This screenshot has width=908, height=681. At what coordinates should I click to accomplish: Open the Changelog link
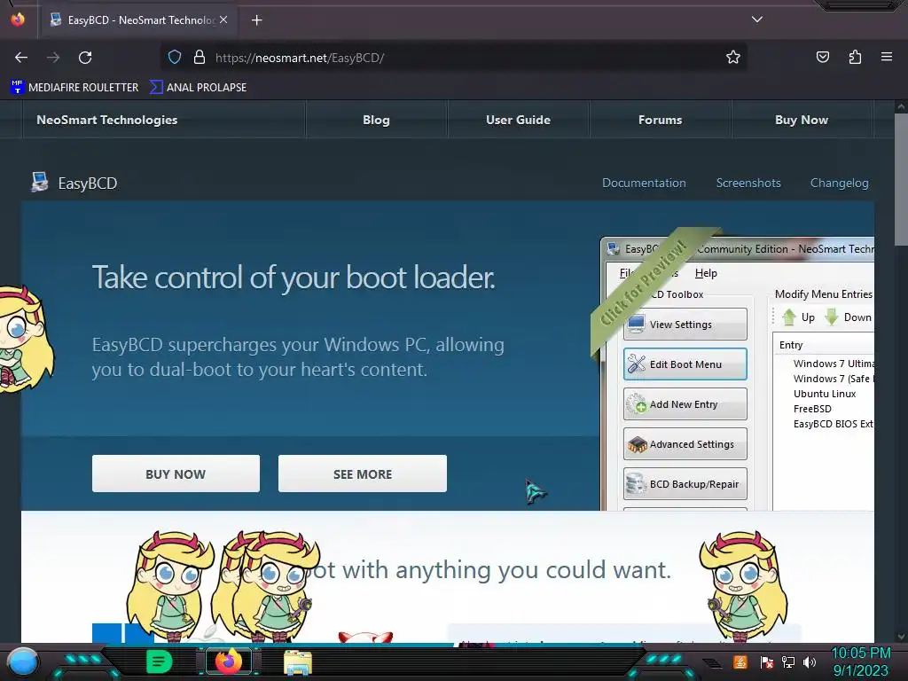839,183
